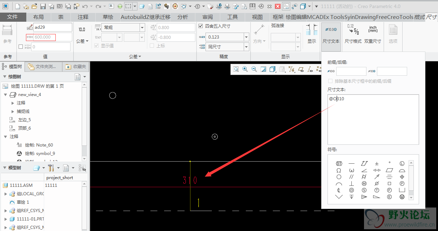
Task: Open the 公差 dropdown button
Action: tap(82, 41)
